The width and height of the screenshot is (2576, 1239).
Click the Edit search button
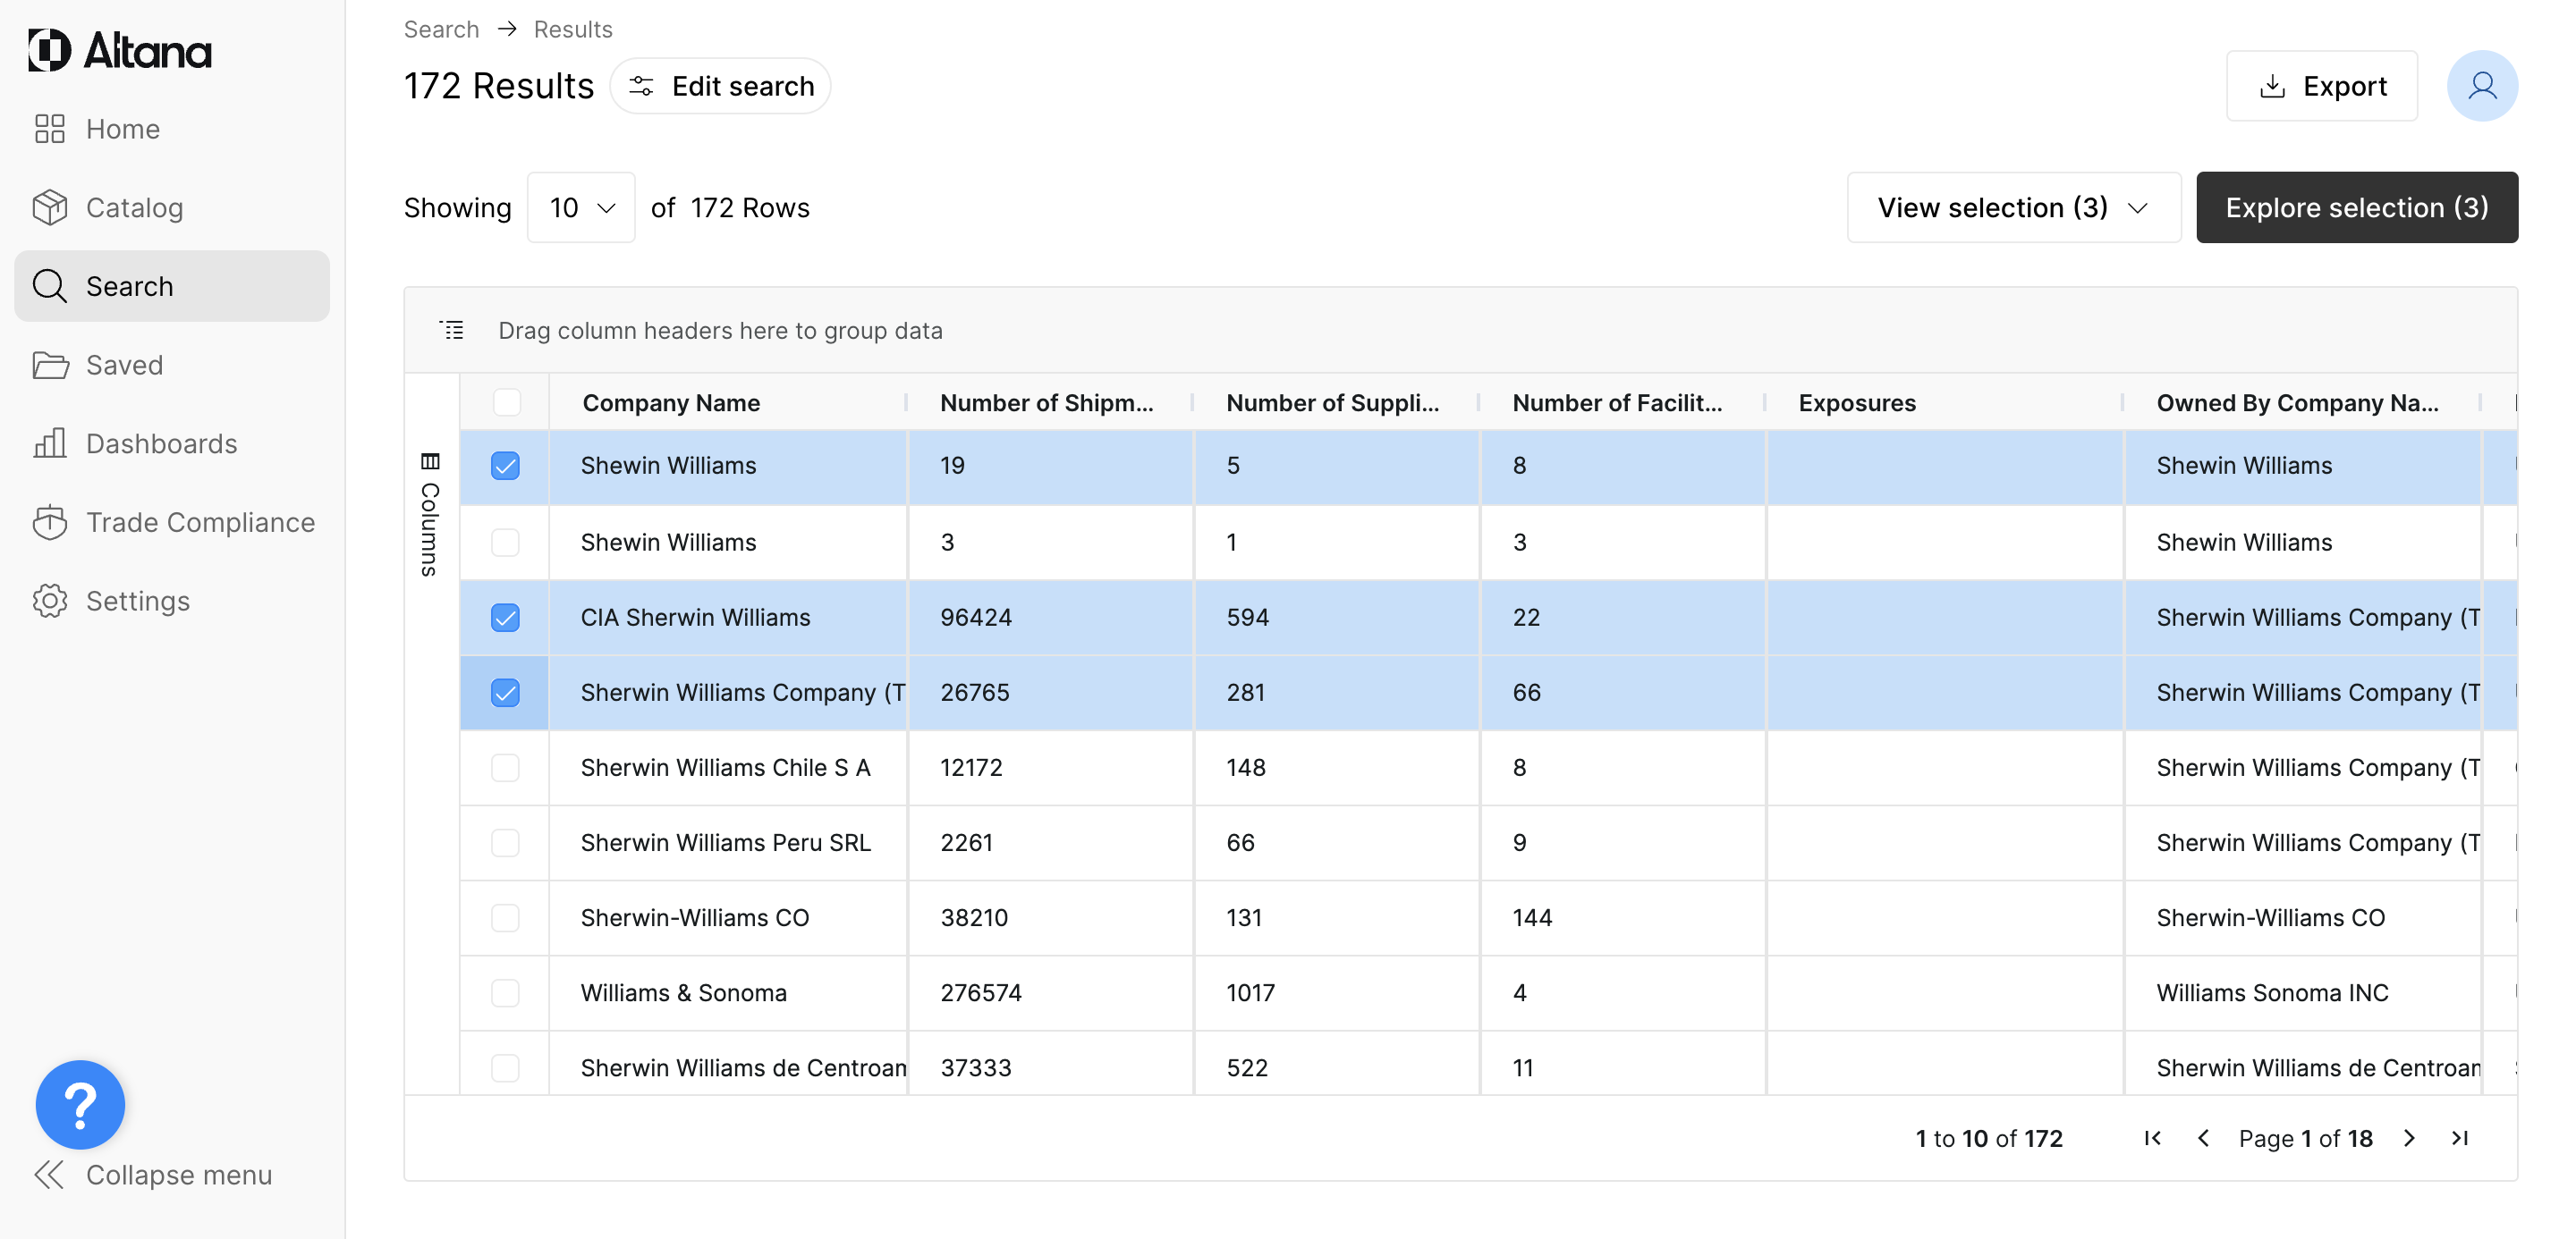(720, 86)
